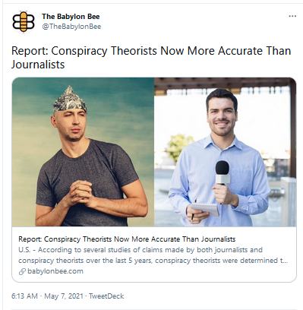Click the May 7, 2021 date
The height and width of the screenshot is (310, 303).
64,296
